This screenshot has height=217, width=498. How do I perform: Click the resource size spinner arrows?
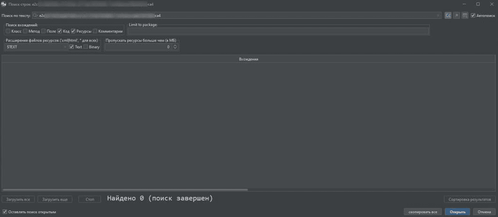(x=175, y=47)
